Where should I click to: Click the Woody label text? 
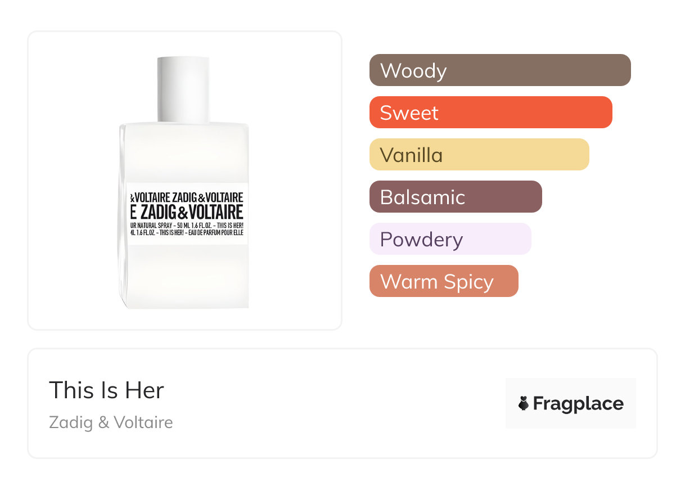click(x=413, y=71)
